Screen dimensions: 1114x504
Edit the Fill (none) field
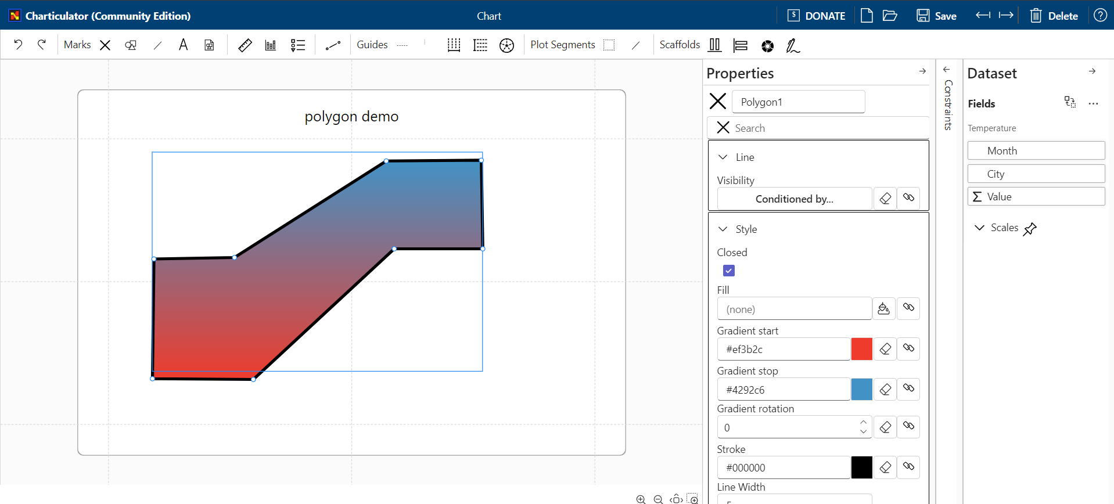click(x=794, y=309)
